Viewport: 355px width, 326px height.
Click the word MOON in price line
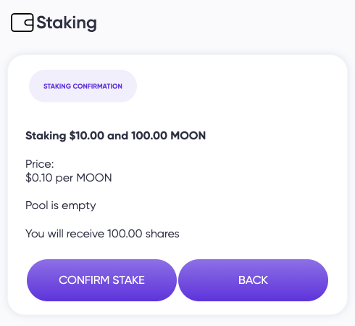94,178
